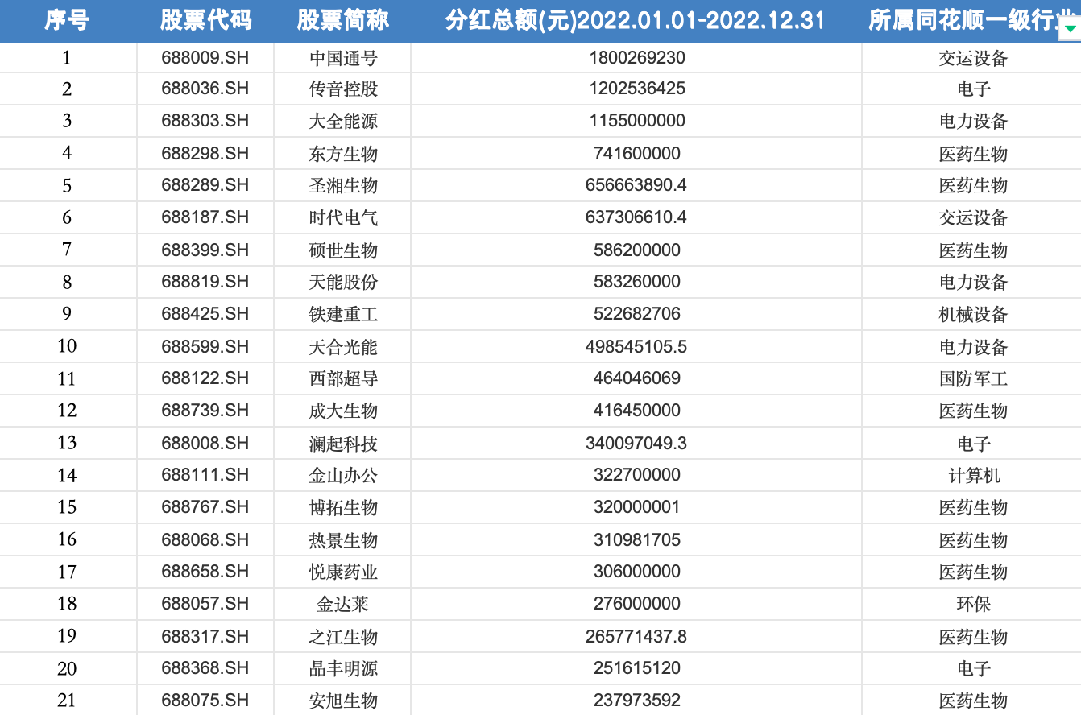The width and height of the screenshot is (1081, 715).
Task: Select the 大全能源 stock name cell
Action: point(343,121)
